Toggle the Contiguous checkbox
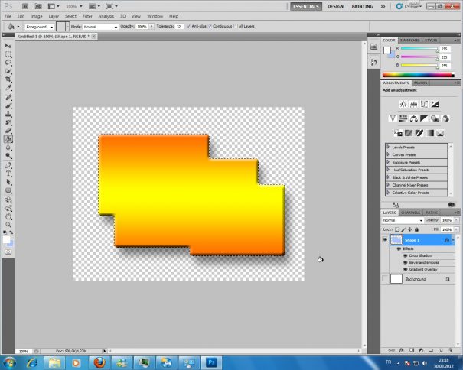Screen dimensions: 463x370 point(210,26)
